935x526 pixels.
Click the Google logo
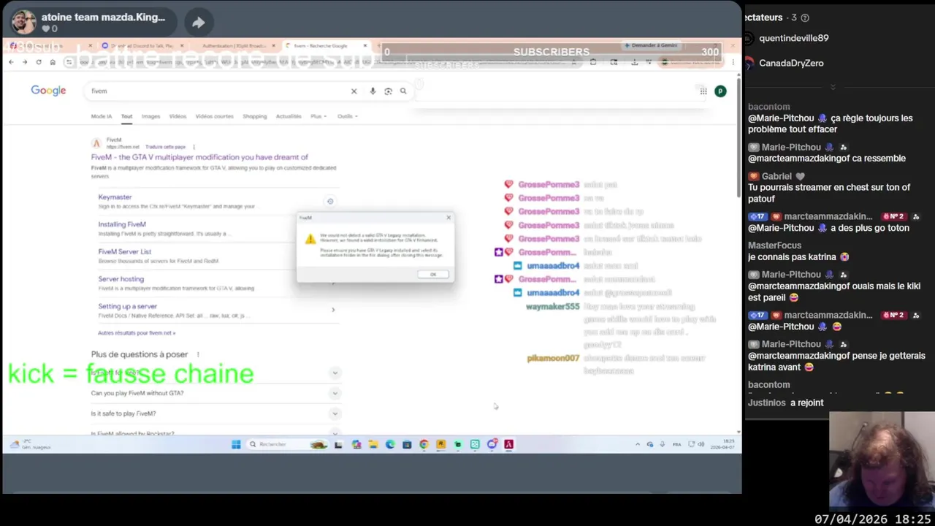pyautogui.click(x=48, y=91)
